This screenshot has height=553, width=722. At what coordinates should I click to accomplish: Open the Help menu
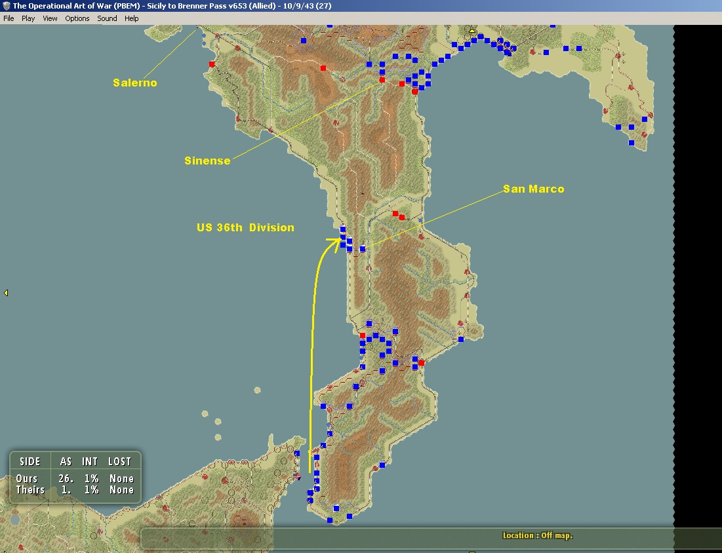click(x=131, y=18)
